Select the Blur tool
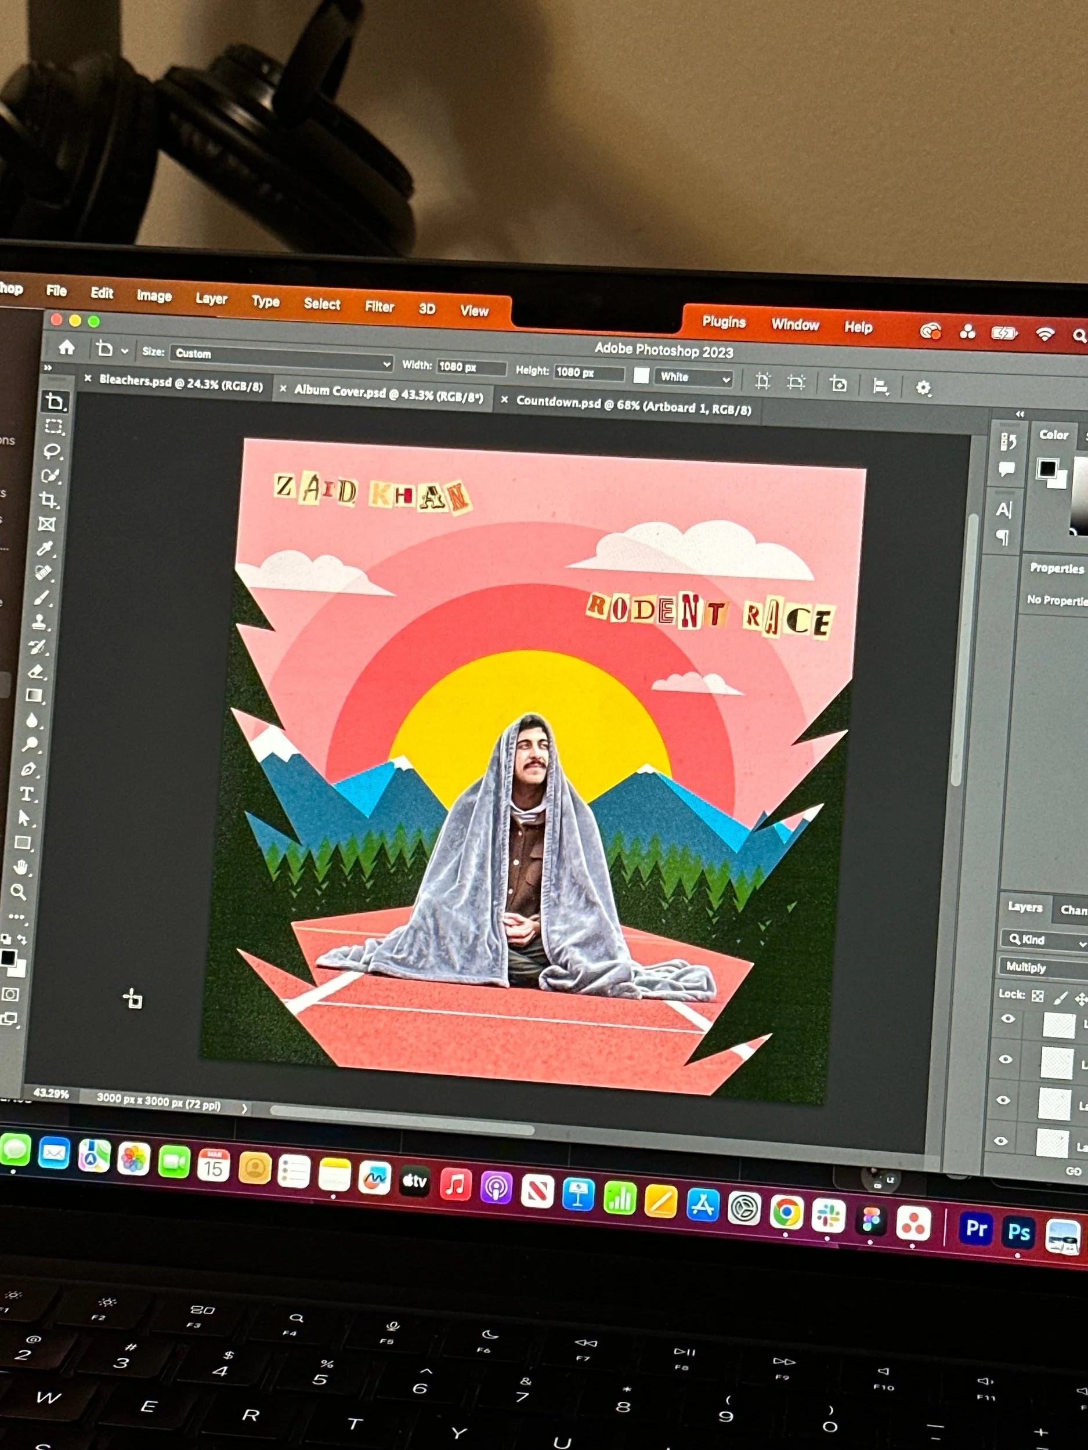 [x=32, y=721]
